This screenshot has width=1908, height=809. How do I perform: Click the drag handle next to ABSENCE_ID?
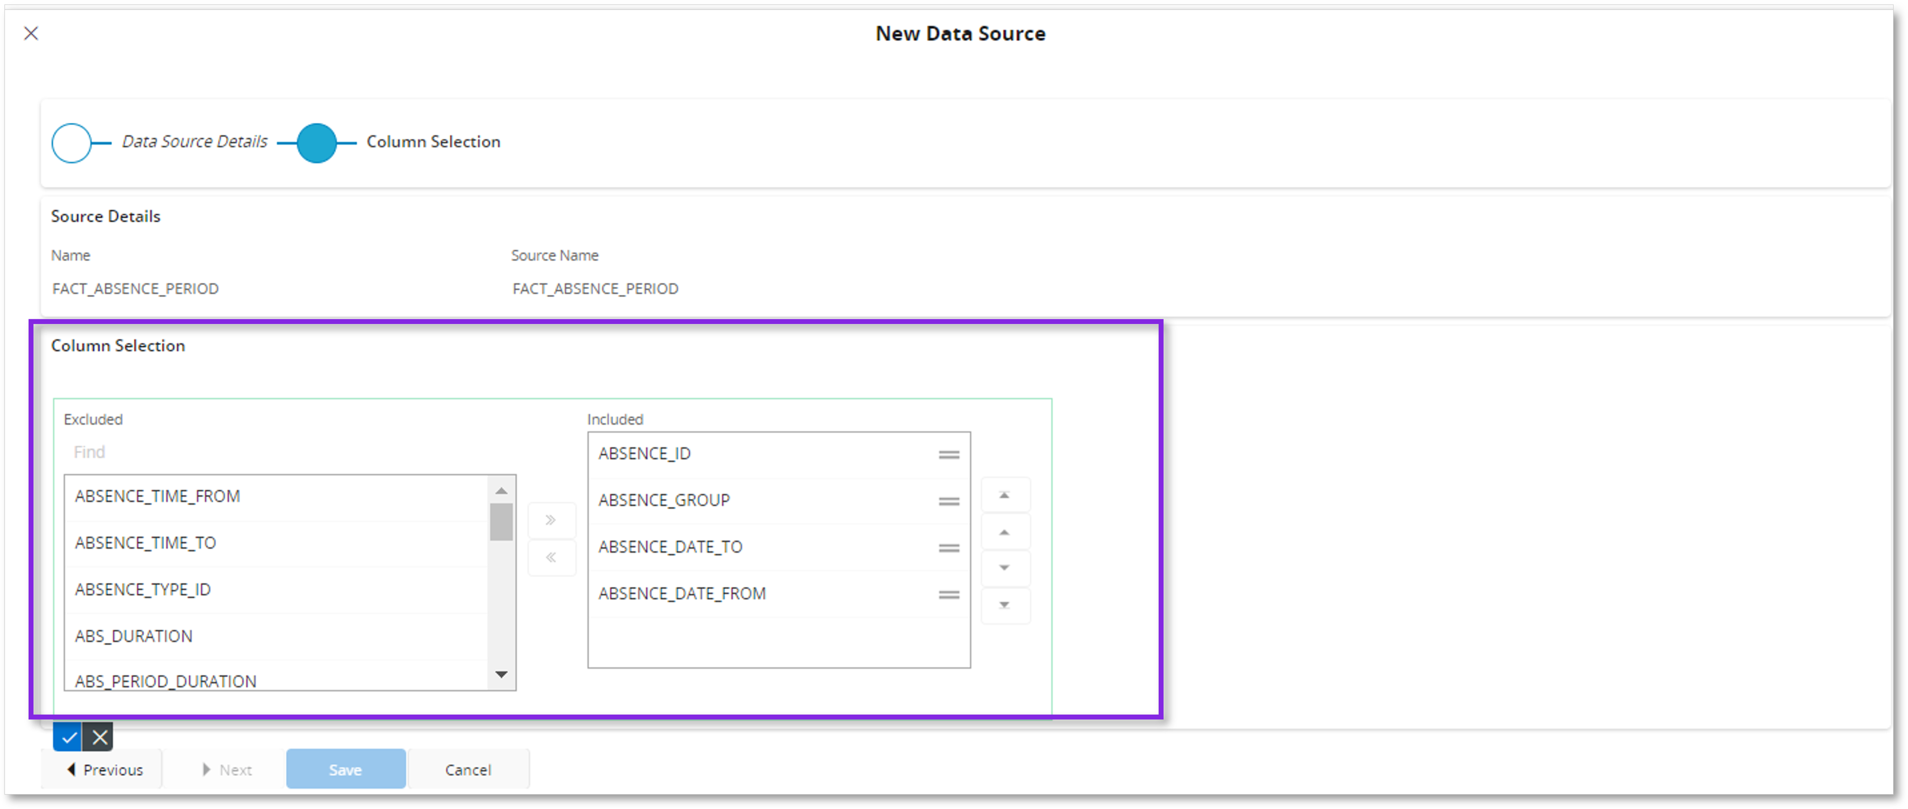click(949, 453)
